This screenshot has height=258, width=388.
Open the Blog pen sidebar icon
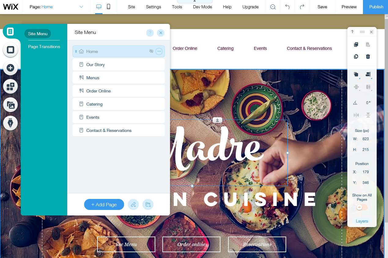point(10,123)
